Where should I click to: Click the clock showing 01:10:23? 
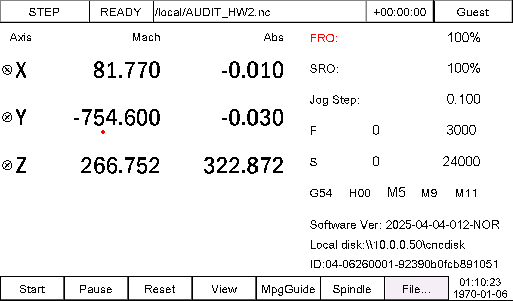(x=480, y=282)
